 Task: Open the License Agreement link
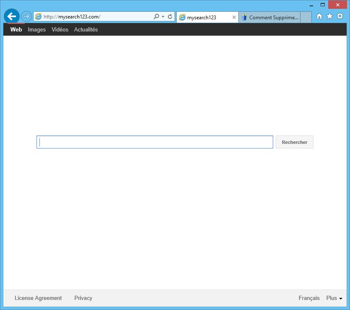[x=38, y=298]
